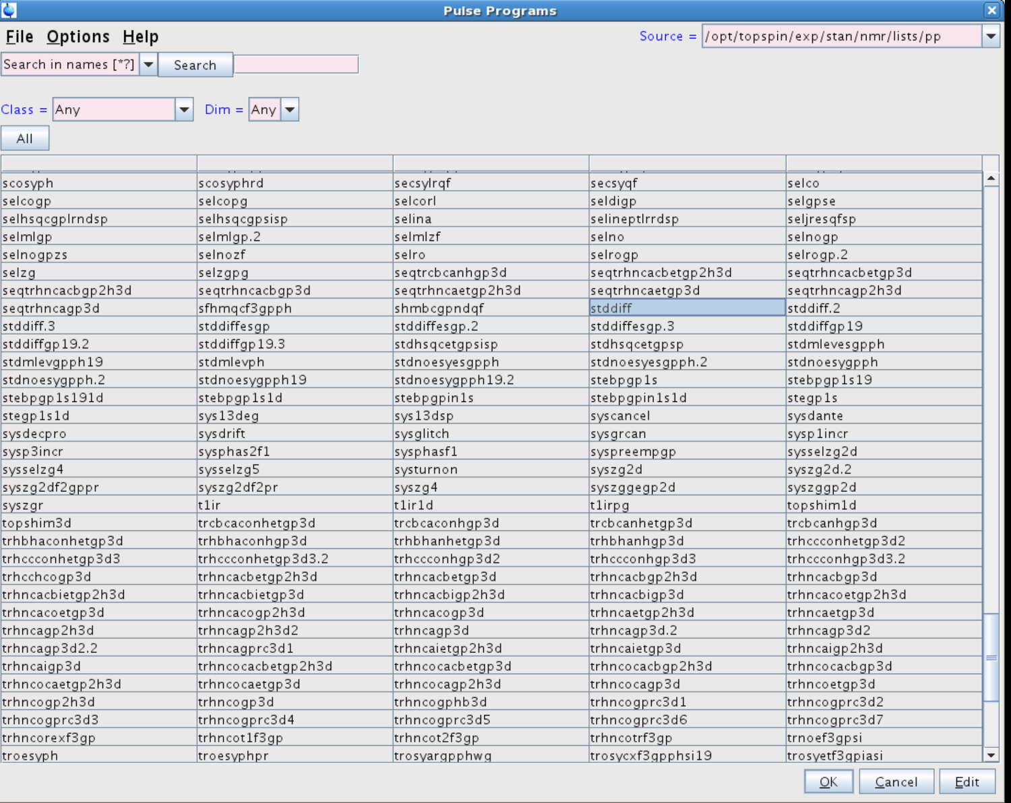The width and height of the screenshot is (1011, 803).
Task: Open the Dim filter dropdown
Action: click(290, 110)
